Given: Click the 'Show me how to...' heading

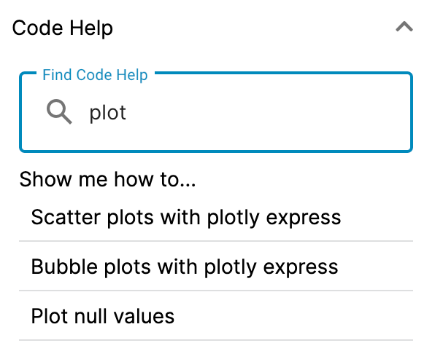Looking at the screenshot, I should (x=107, y=179).
